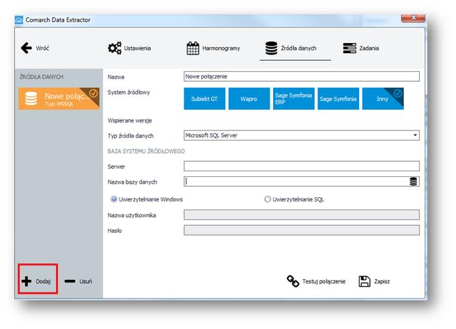
Task: Click the Comarch Data Extractor app icon
Action: 19,20
